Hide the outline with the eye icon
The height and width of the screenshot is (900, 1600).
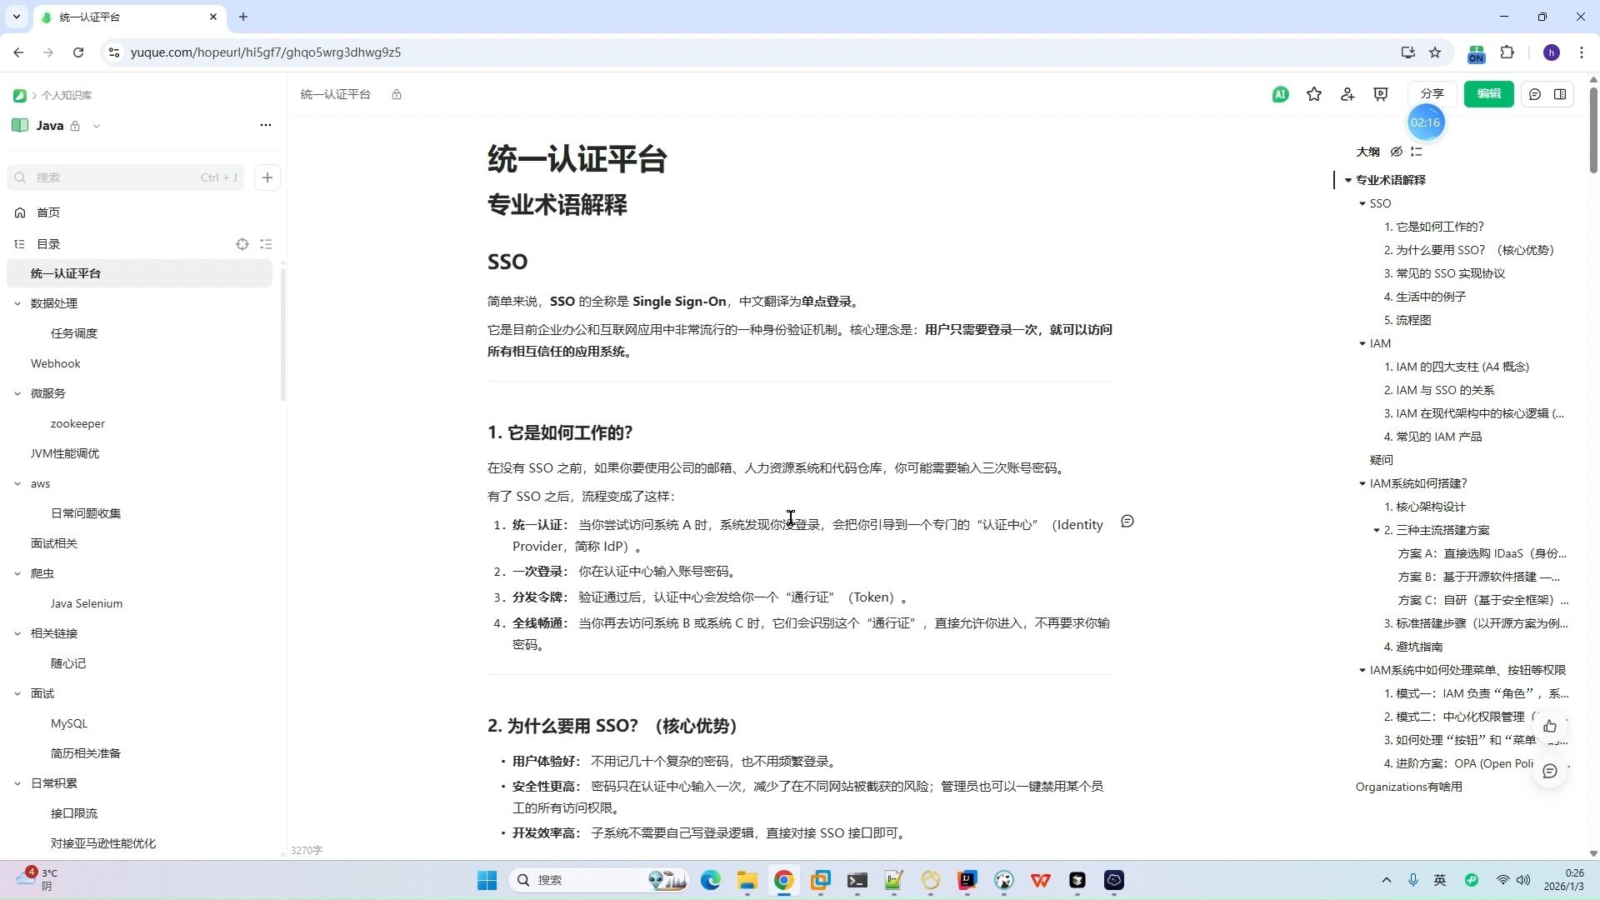tap(1397, 152)
